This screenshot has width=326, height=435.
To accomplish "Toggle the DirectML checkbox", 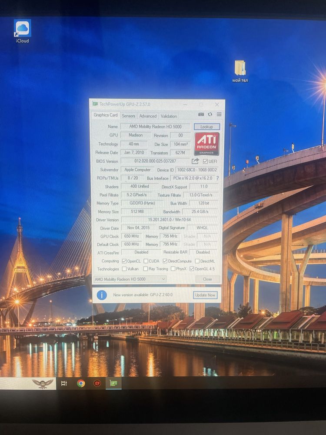I will 197,261.
